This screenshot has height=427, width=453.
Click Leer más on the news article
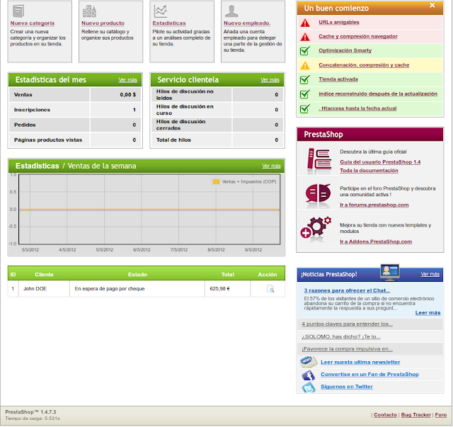coord(428,313)
